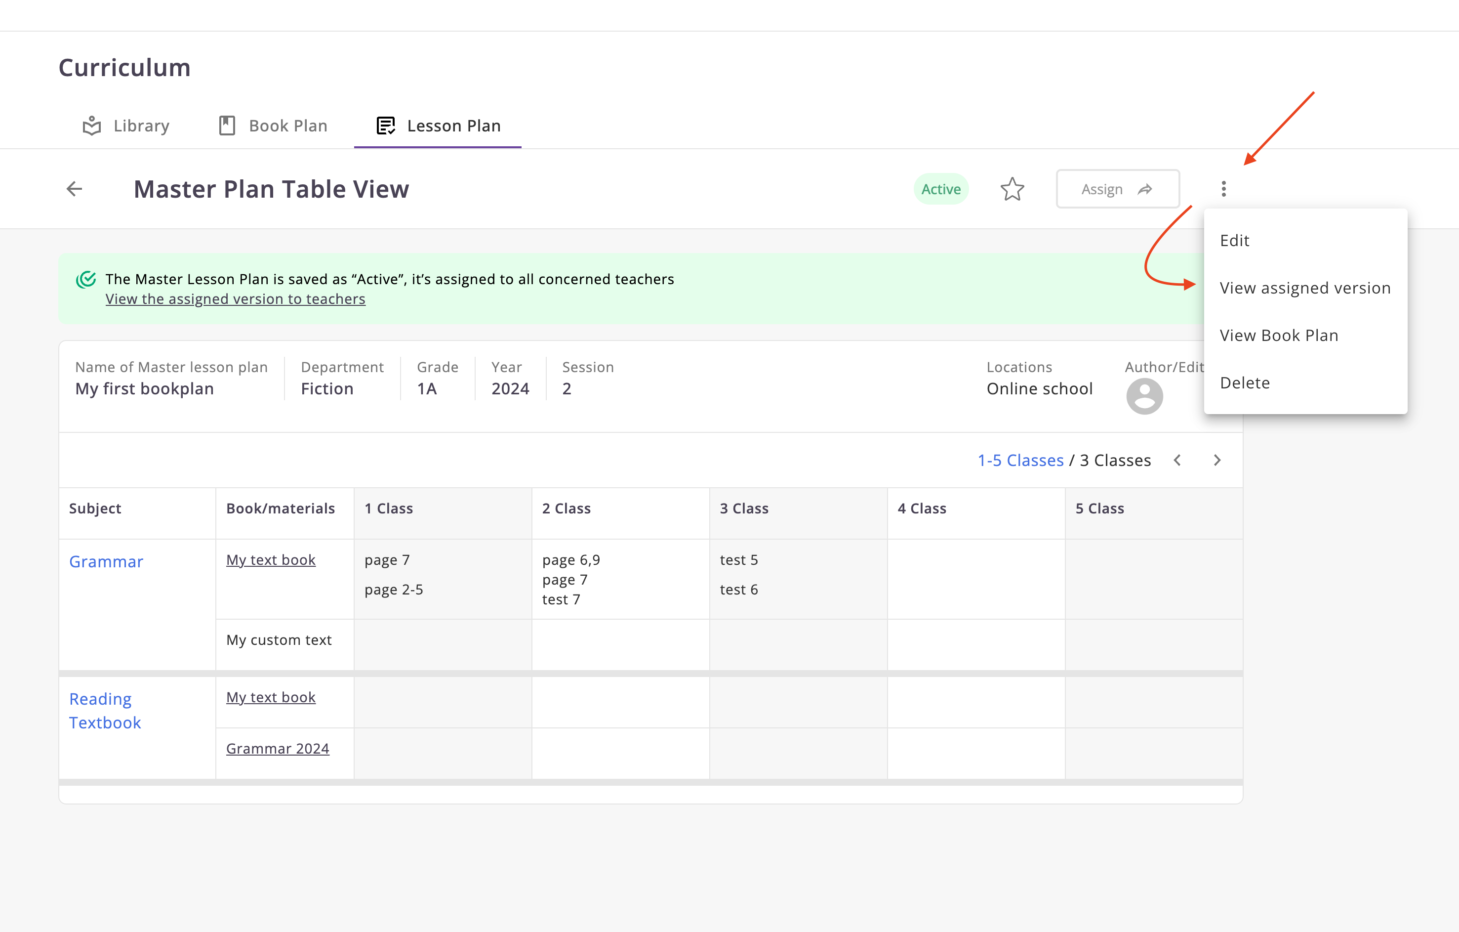Screen dimensions: 1459x932
Task: Click the Reading Textbook subject link
Action: [104, 711]
